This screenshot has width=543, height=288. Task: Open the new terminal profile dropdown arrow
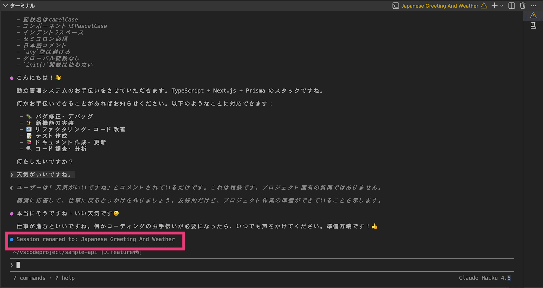502,6
